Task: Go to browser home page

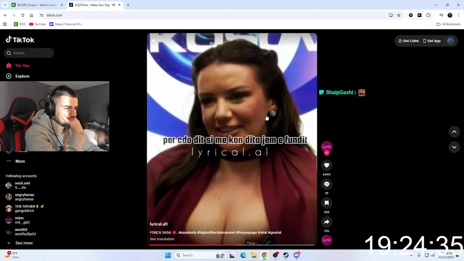Action: [32, 15]
